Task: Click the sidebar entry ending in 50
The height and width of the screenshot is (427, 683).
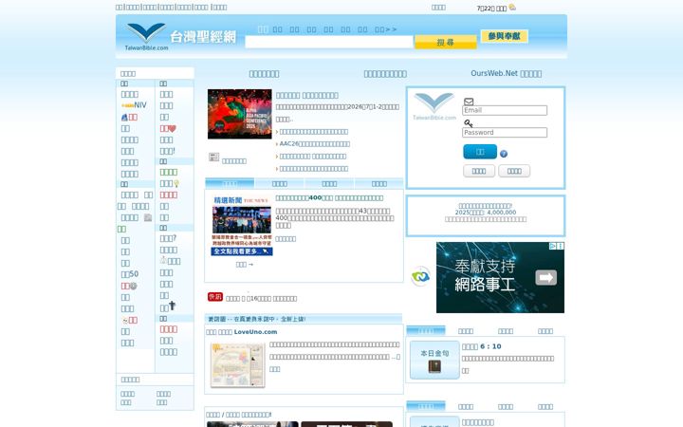Action: [130, 274]
